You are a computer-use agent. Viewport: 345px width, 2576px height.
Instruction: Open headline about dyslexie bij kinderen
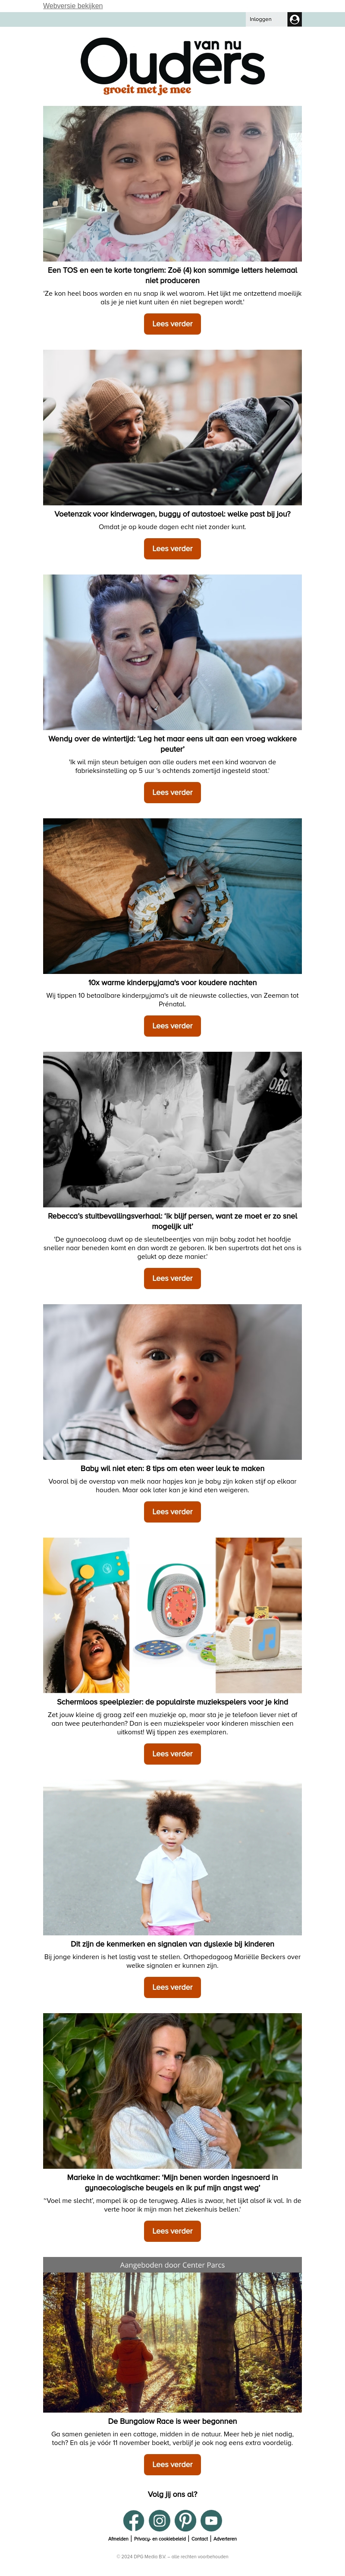point(172,1944)
